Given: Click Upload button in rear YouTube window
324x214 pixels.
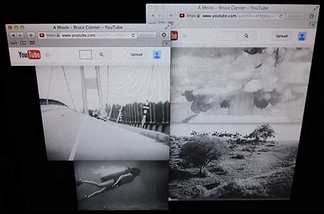Looking at the screenshot, I should [x=282, y=36].
